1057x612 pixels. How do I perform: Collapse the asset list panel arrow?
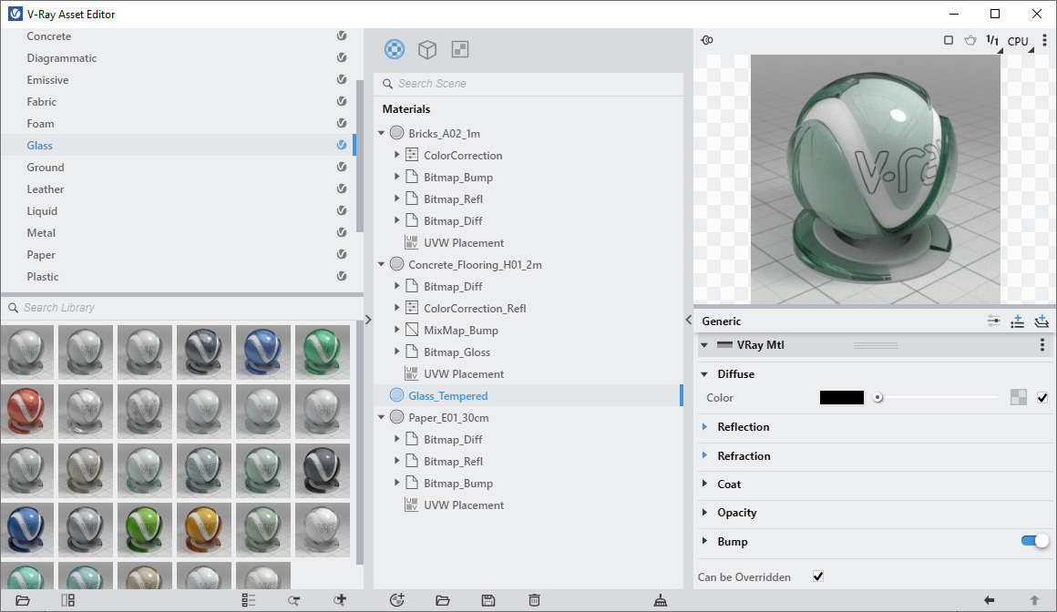pos(688,320)
